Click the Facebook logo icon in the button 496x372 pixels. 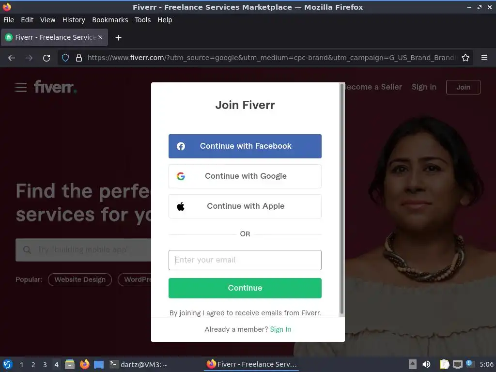point(181,146)
